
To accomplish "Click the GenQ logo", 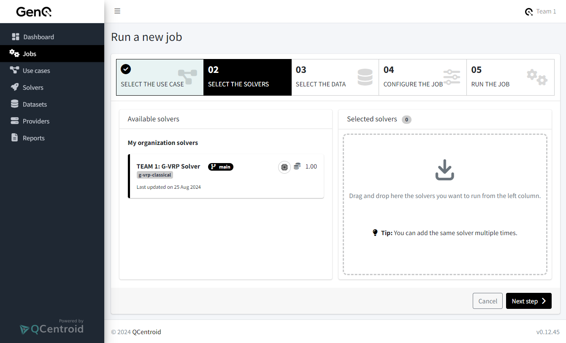I will click(x=34, y=12).
